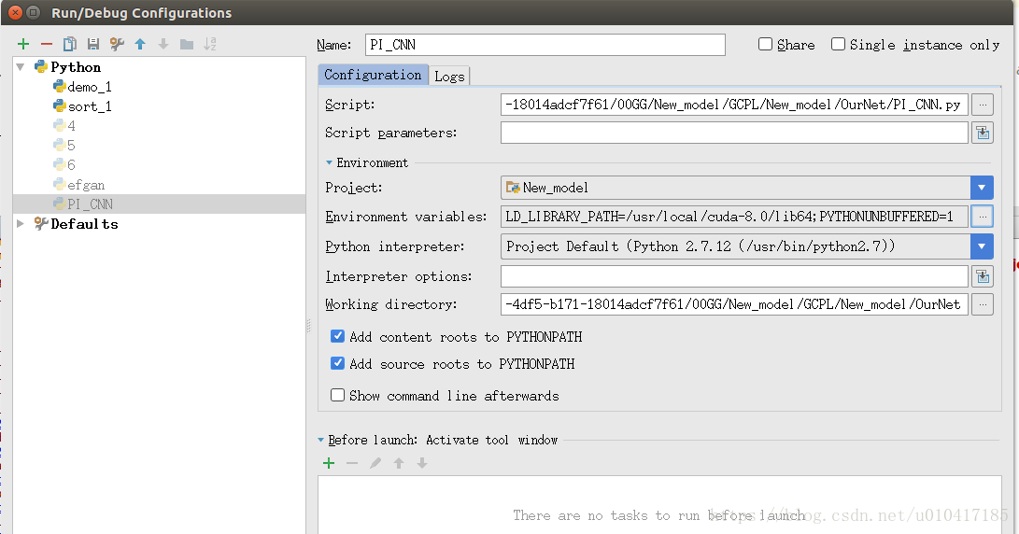The height and width of the screenshot is (534, 1019).
Task: Select configuration named 5
Action: click(x=65, y=145)
